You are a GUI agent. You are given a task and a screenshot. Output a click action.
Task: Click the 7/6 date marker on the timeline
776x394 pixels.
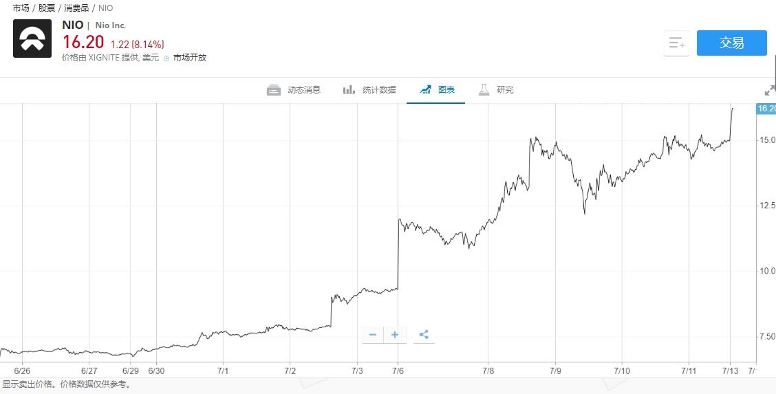click(x=398, y=371)
